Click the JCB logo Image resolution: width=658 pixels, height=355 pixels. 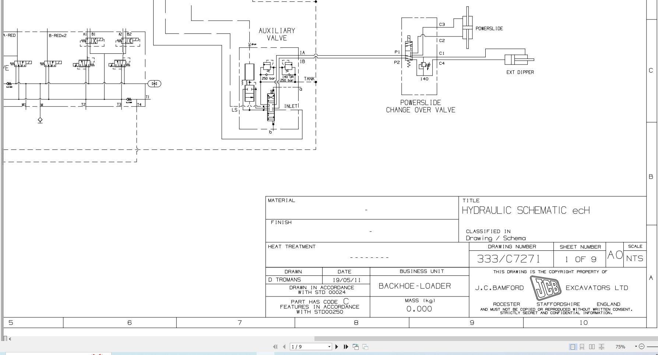tap(545, 288)
